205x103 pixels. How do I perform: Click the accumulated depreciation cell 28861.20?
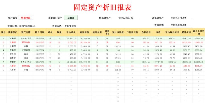(x=186, y=38)
